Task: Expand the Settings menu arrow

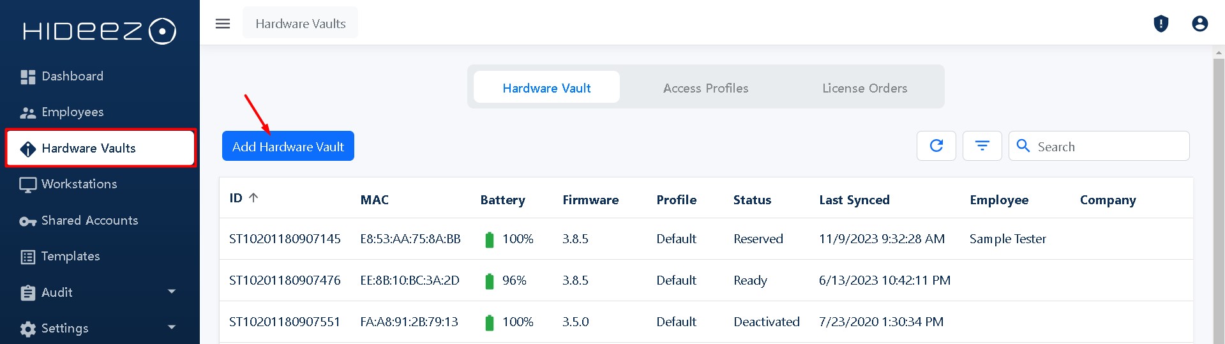Action: [171, 327]
